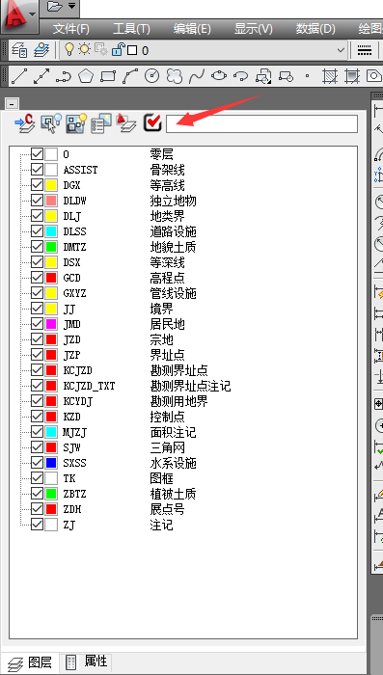The width and height of the screenshot is (383, 675).
Task: Uncheck the DGX layer checkbox
Action: tap(37, 185)
